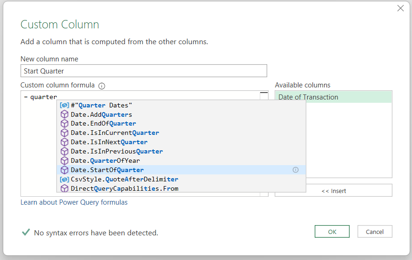Image resolution: width=412 pixels, height=260 pixels.
Task: Click the Cancel button
Action: [375, 232]
